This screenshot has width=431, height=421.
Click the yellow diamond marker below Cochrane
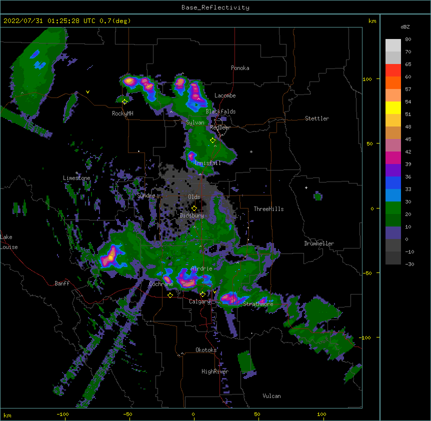point(170,295)
